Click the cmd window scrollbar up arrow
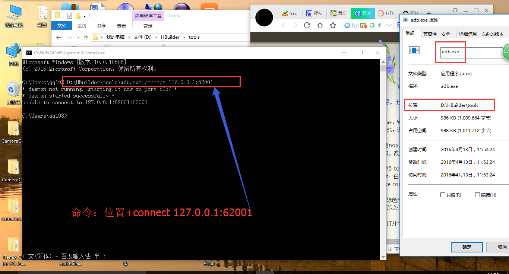509x274 pixels. [x=383, y=62]
